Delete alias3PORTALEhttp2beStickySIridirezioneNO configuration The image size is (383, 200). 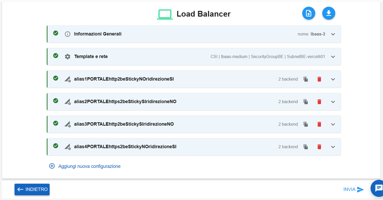pos(319,124)
